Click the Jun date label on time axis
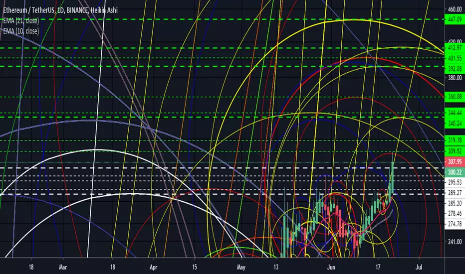 pyautogui.click(x=331, y=267)
